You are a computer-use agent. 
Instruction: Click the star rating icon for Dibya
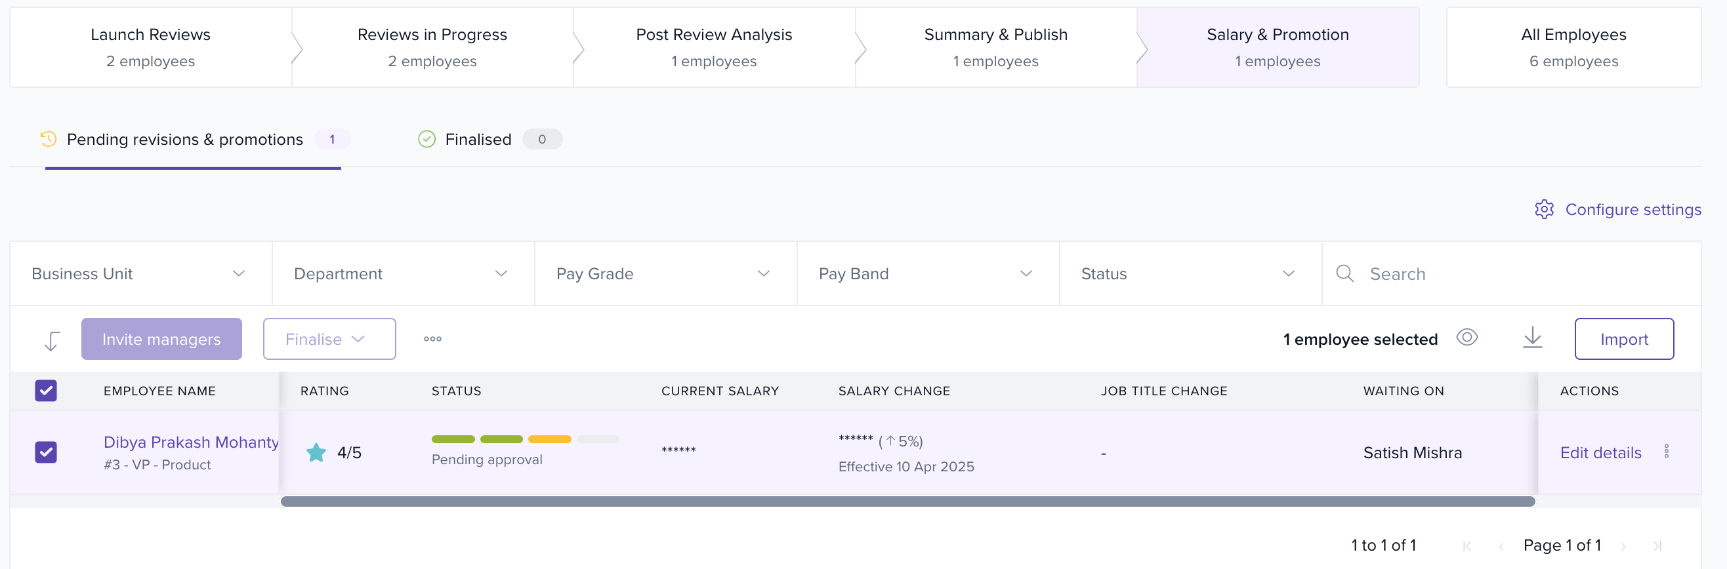(x=316, y=452)
